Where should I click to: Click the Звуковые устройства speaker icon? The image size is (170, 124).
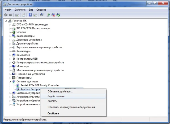click(14, 47)
